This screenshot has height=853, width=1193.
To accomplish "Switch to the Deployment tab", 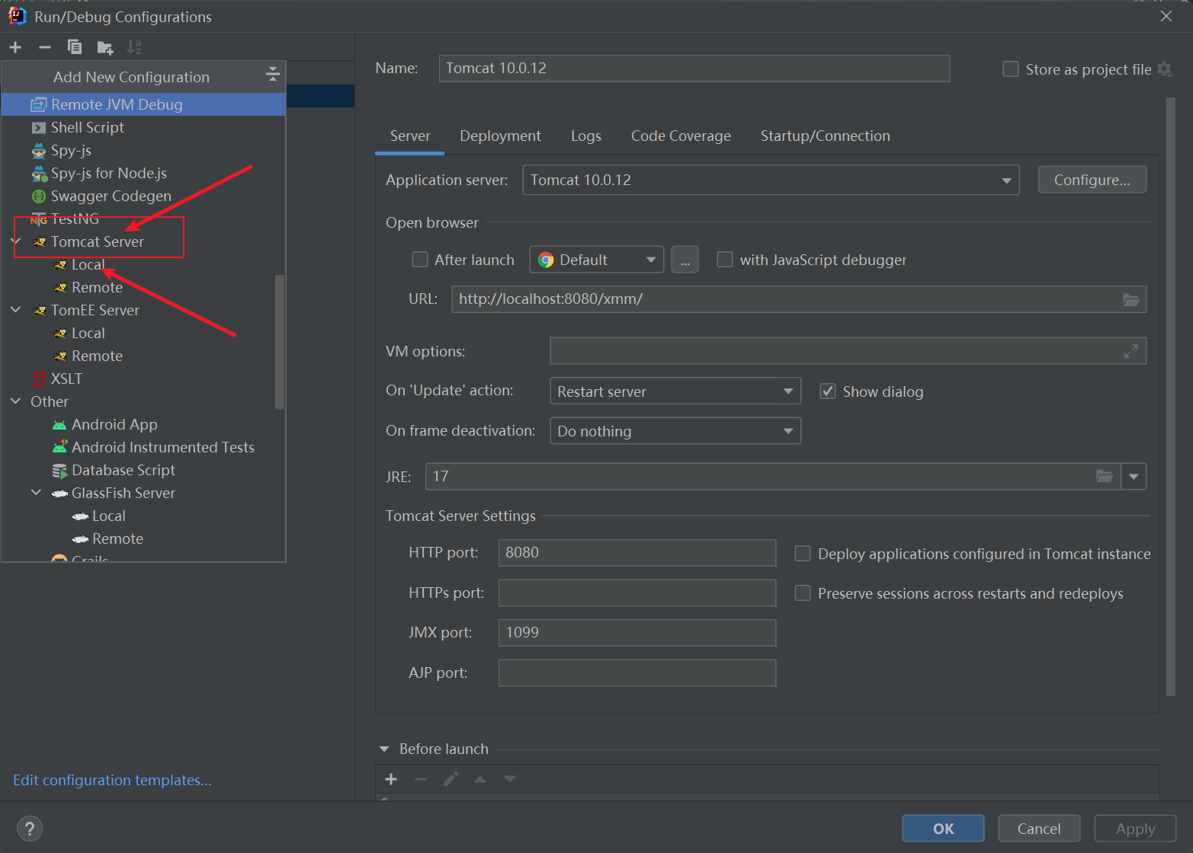I will [x=501, y=136].
